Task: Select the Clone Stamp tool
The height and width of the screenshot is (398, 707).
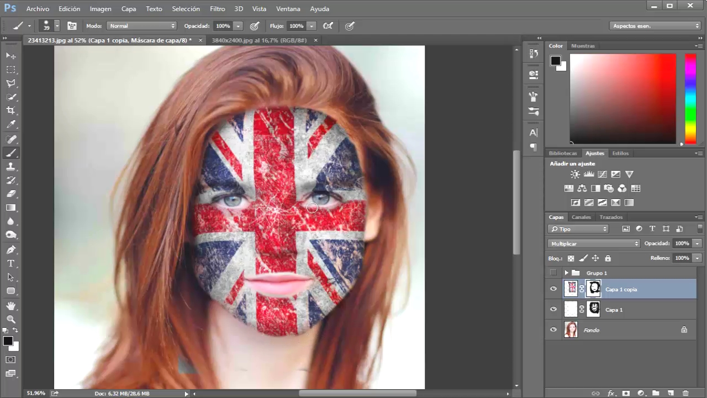Action: click(11, 167)
